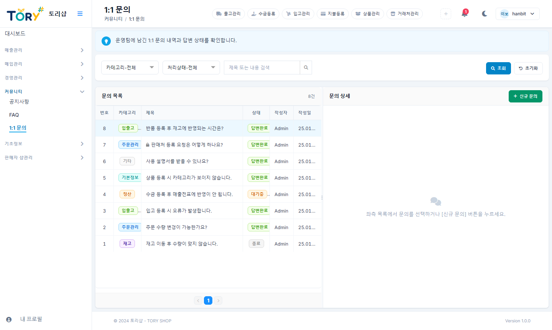This screenshot has width=552, height=330.
Task: Open the 지불등록 shortcut
Action: [333, 14]
